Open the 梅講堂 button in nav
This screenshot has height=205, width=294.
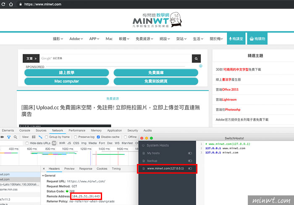[236, 38]
